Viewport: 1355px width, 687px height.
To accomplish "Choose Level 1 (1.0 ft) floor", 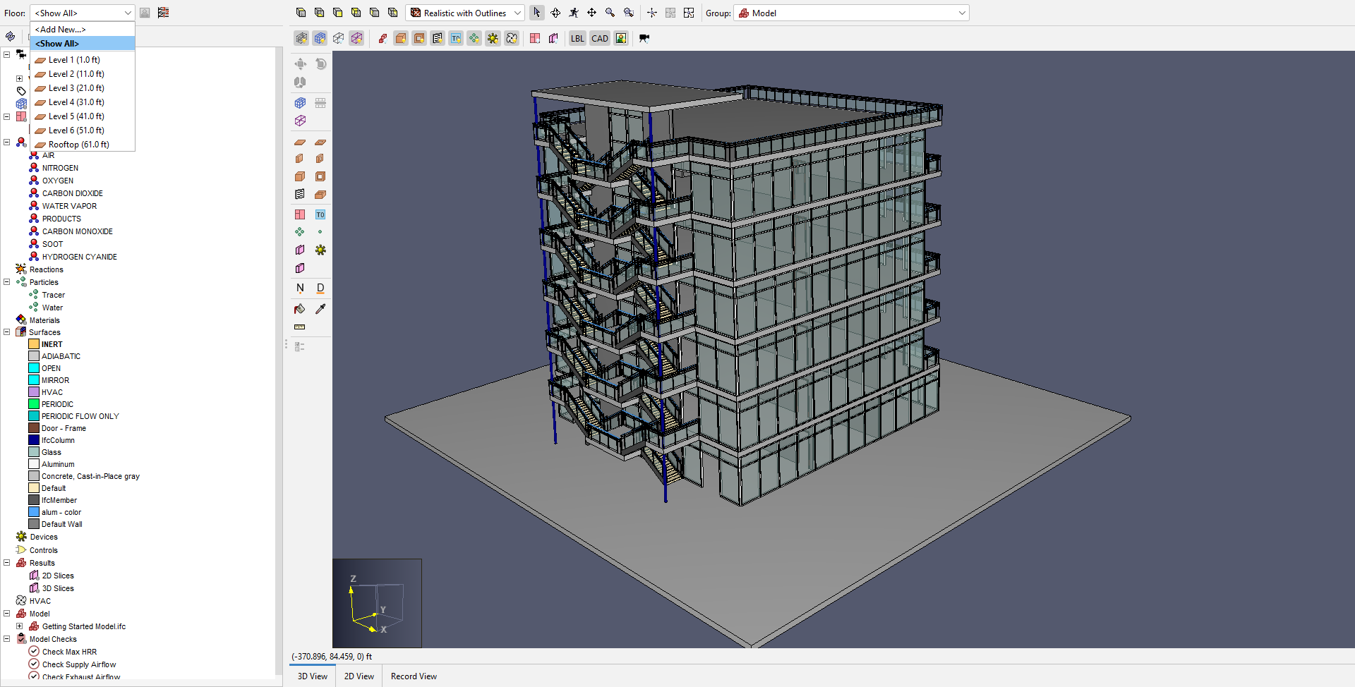I will [x=83, y=60].
